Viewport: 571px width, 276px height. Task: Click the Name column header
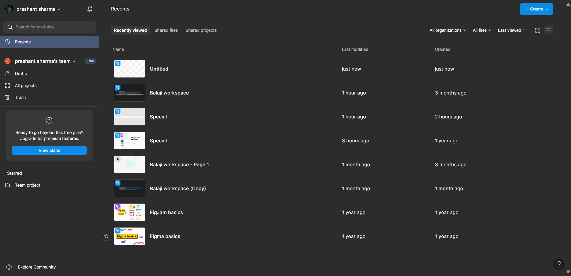click(x=118, y=49)
